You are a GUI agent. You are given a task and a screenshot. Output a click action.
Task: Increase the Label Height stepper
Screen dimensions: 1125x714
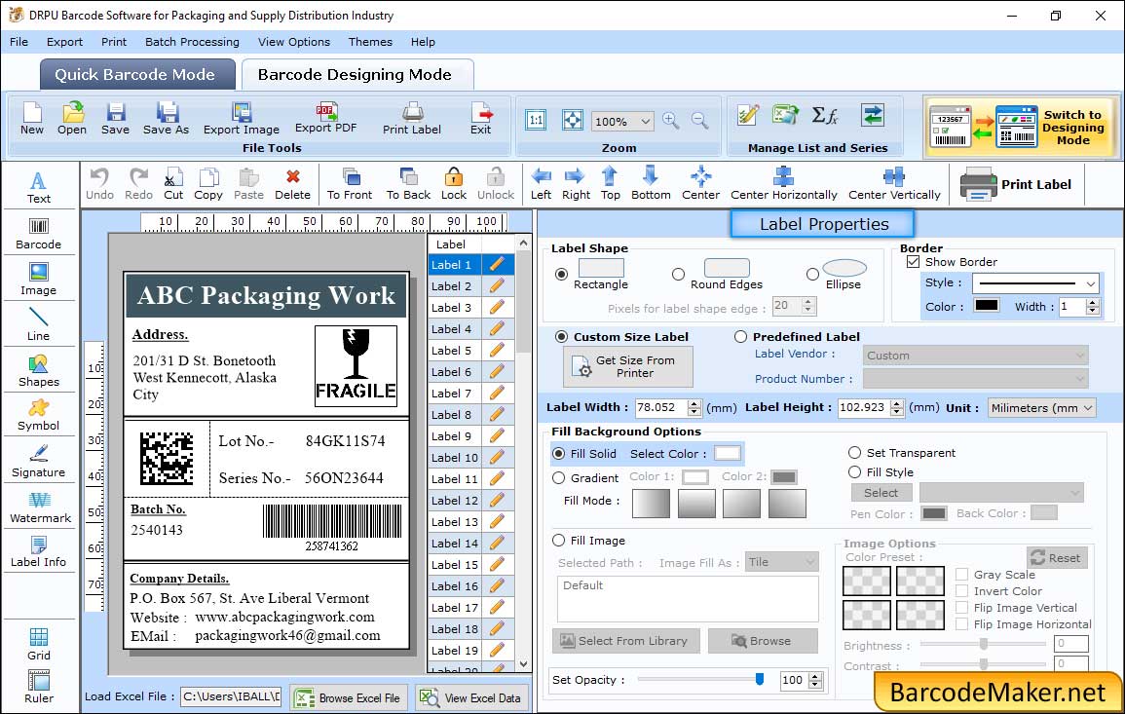(x=897, y=403)
